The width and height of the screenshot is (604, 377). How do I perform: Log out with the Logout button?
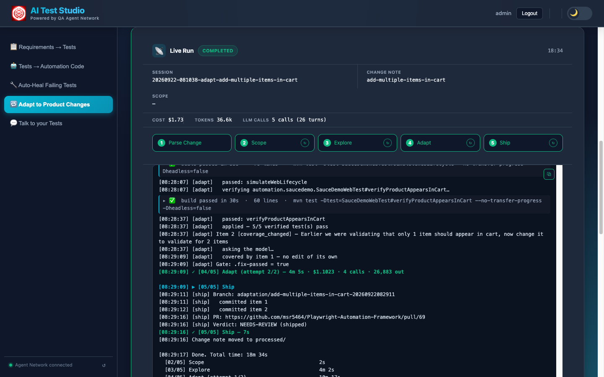[529, 13]
